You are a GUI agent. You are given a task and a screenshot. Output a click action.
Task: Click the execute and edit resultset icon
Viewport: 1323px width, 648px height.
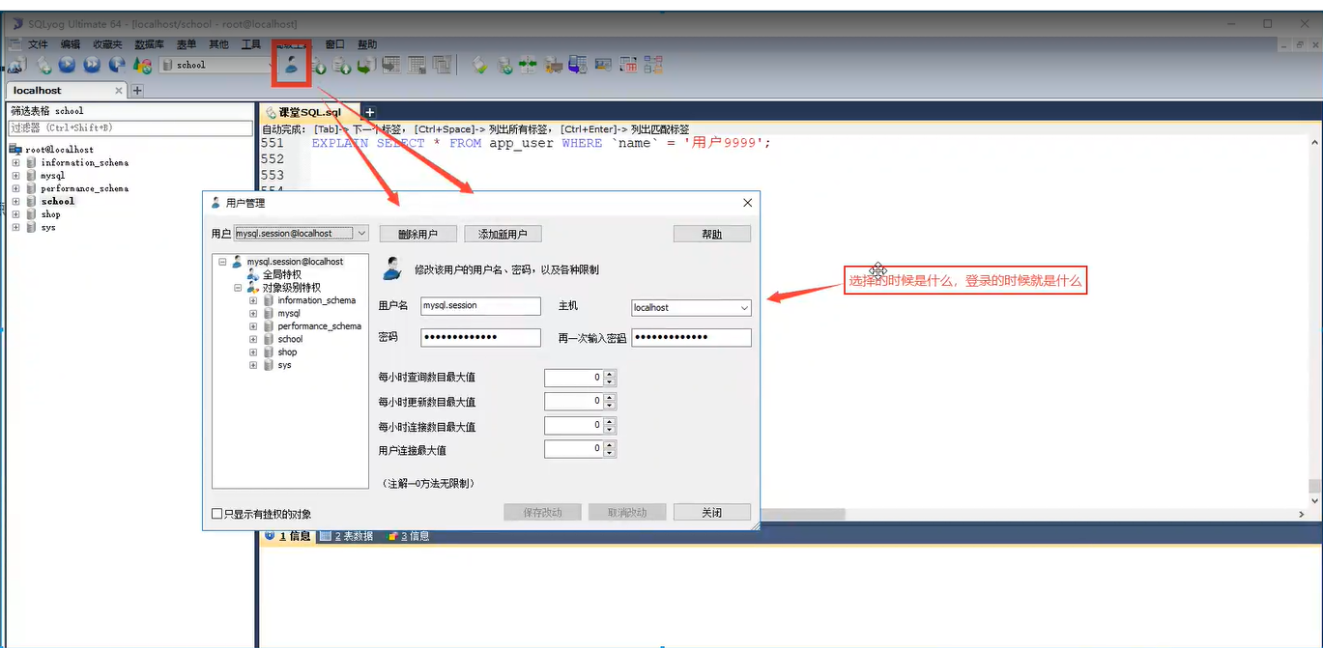(118, 65)
